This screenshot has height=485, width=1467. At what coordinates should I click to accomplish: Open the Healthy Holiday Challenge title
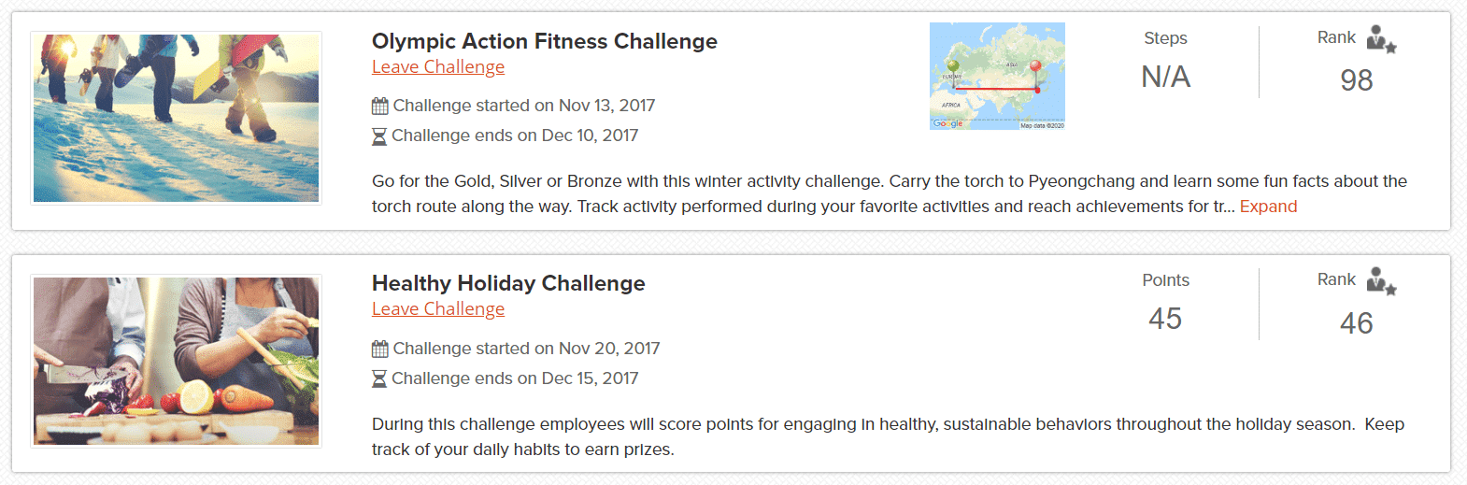coord(508,283)
